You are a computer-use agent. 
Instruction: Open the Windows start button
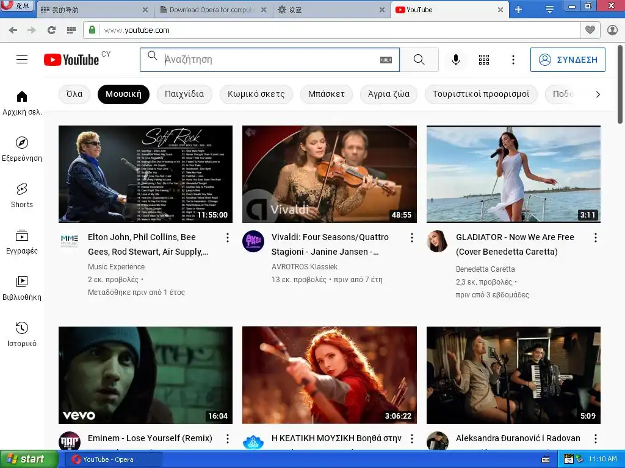[x=29, y=459]
